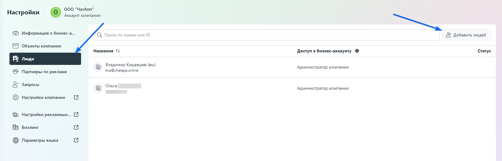Open external link icon for Биллинг

coord(76,127)
